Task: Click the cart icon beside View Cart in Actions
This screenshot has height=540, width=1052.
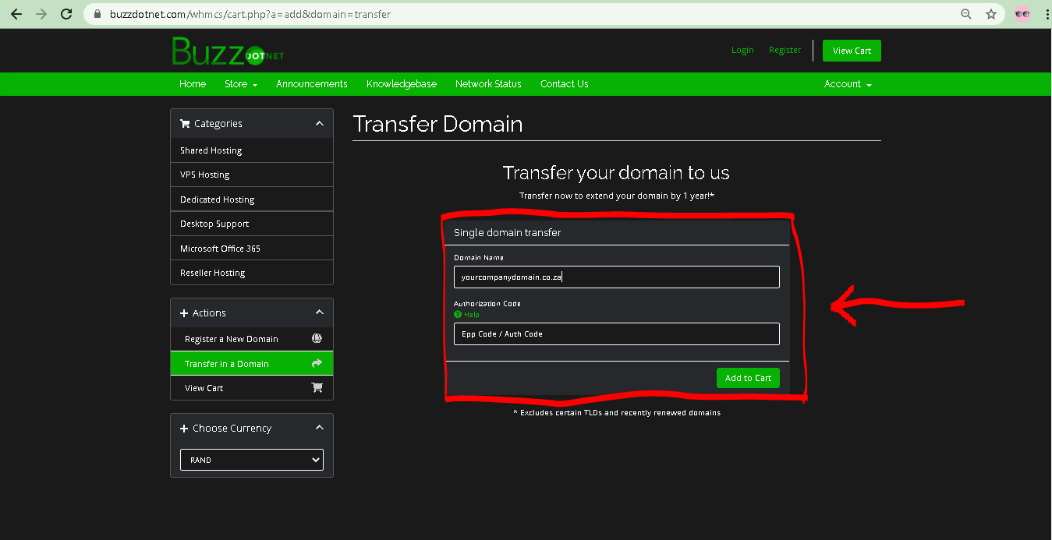Action: (317, 388)
